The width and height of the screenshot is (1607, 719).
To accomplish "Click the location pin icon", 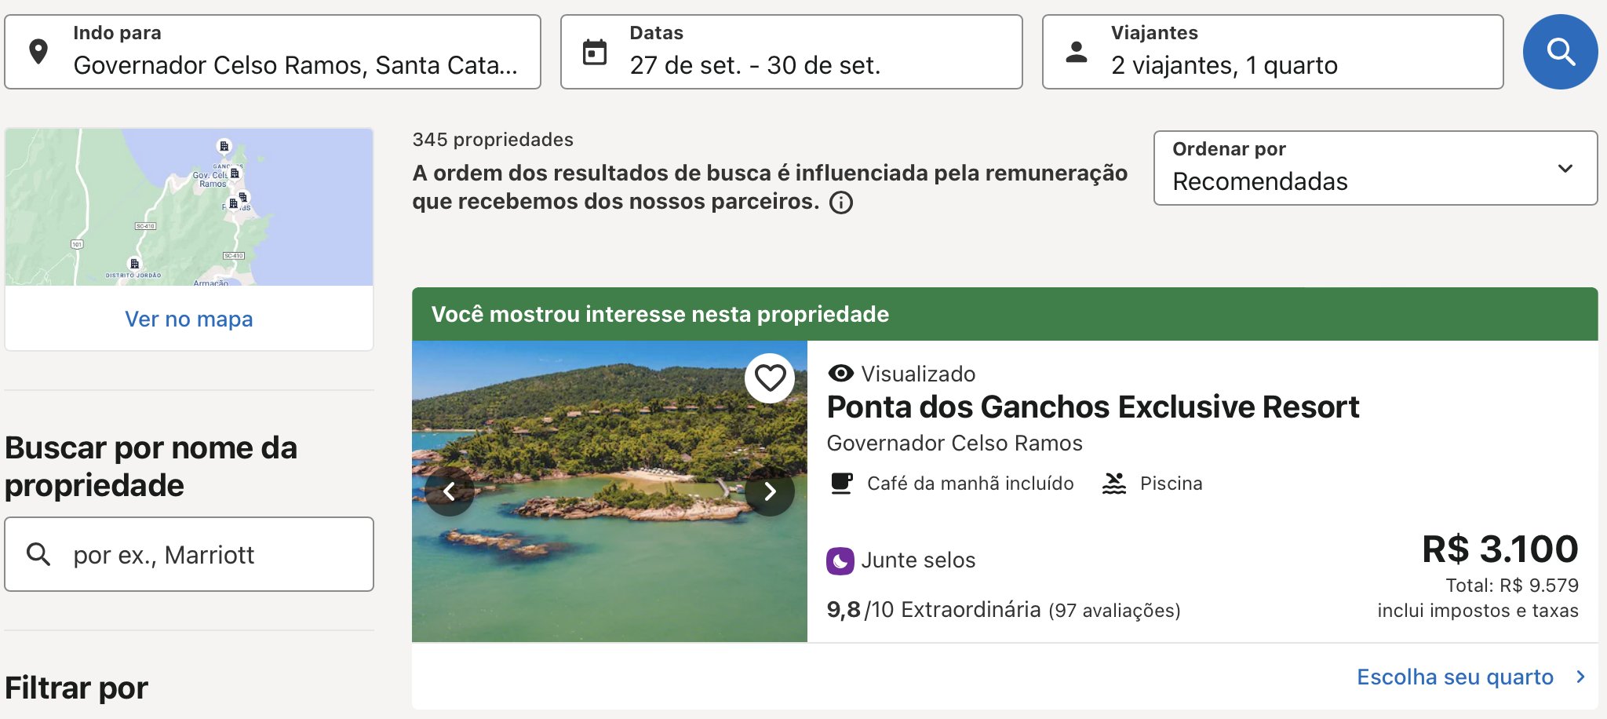I will tap(38, 52).
